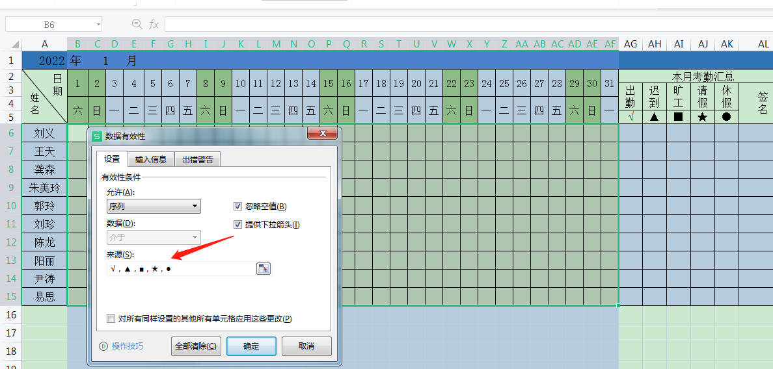This screenshot has height=369, width=773.
Task: Click the 旷工 summary header cell
Action: 679,96
